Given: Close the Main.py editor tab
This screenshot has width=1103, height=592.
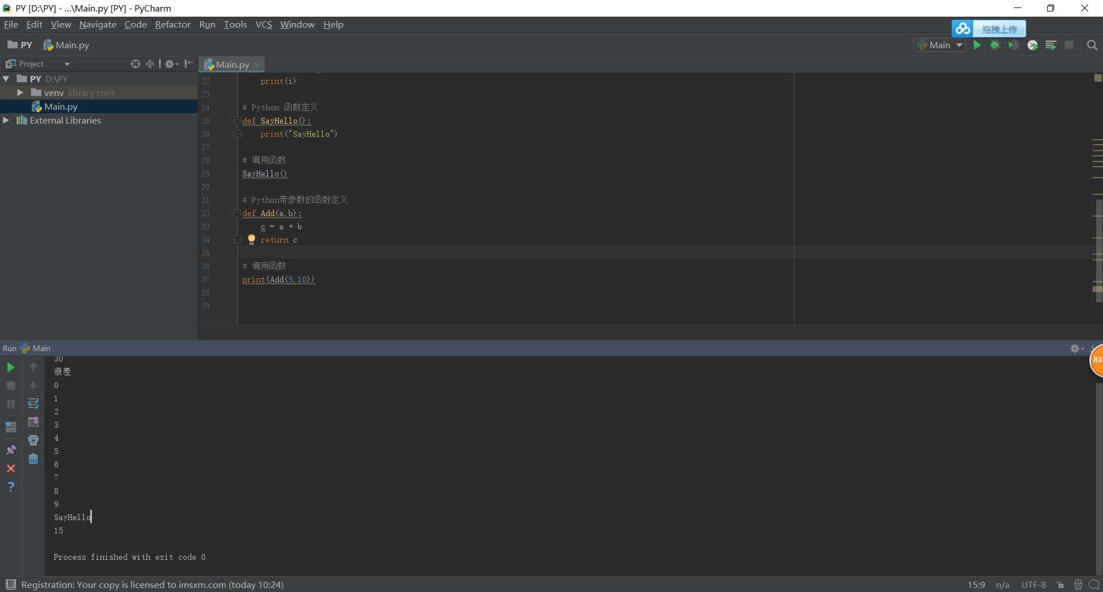Looking at the screenshot, I should click(x=257, y=65).
